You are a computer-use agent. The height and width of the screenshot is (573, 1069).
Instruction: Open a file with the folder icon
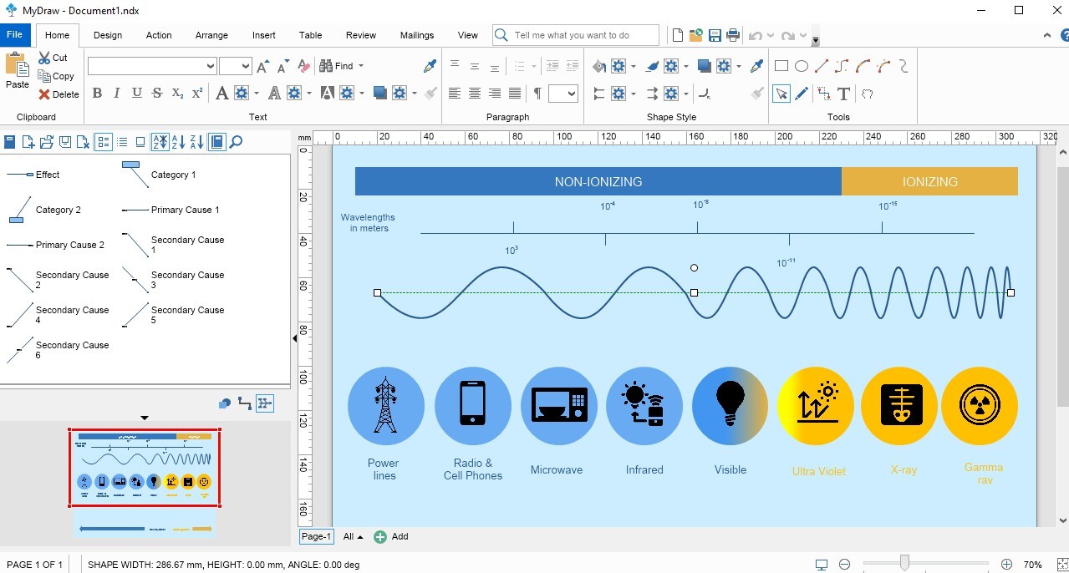pos(696,35)
